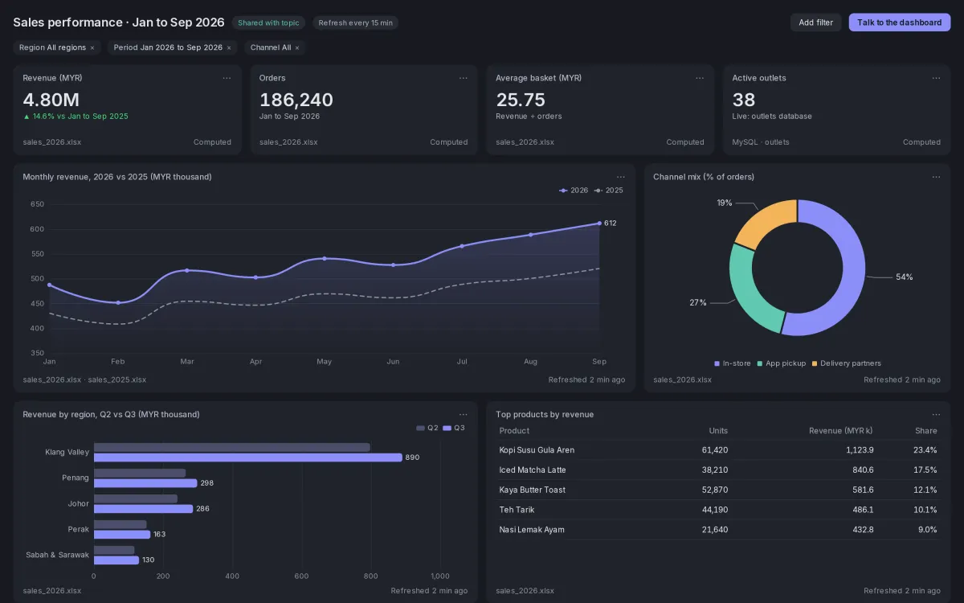The height and width of the screenshot is (603, 964).
Task: Select the Teh Tarik product row
Action: point(718,510)
